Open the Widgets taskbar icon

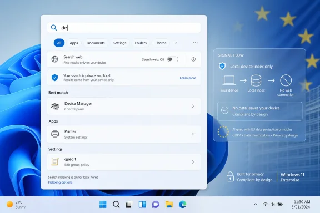tap(142, 204)
